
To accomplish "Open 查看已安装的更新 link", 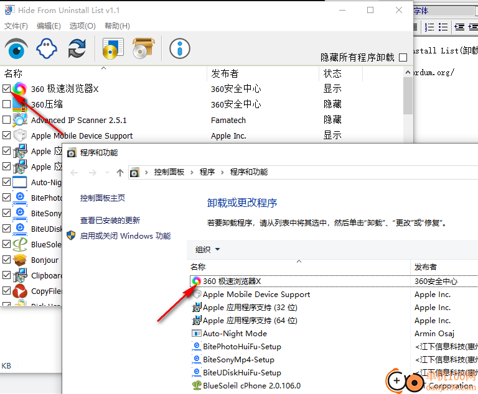I will [x=110, y=221].
